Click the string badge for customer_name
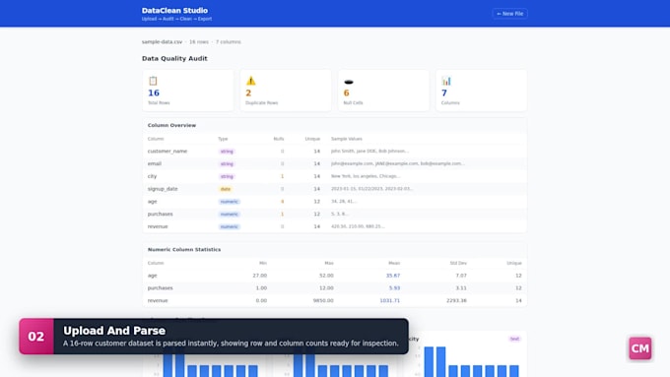This screenshot has width=670, height=377. [x=227, y=152]
